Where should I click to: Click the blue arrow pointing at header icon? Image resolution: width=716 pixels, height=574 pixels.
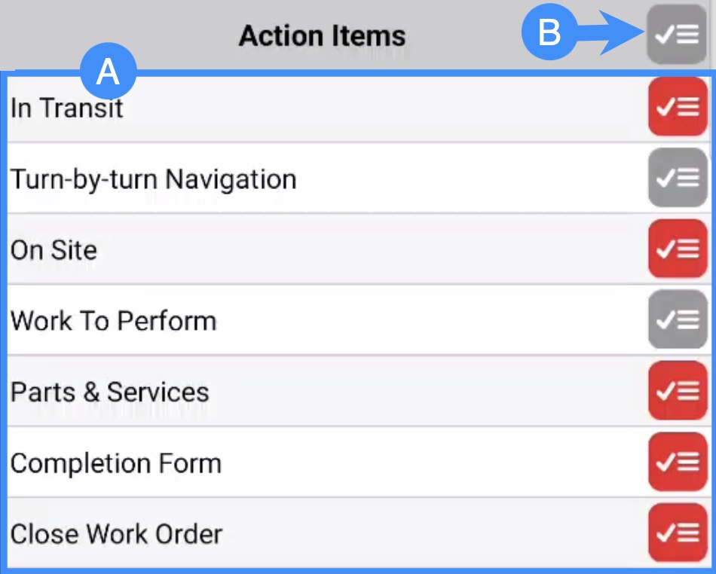pyautogui.click(x=609, y=33)
